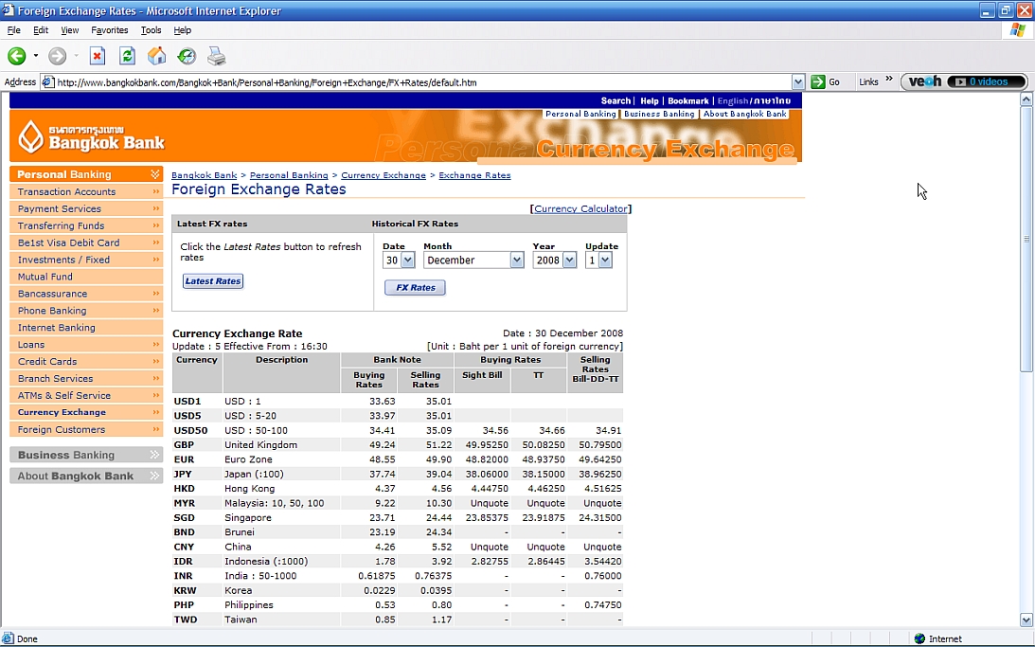Open the Back button history dropdown arrow
Viewport: 1035px width, 647px height.
click(36, 56)
